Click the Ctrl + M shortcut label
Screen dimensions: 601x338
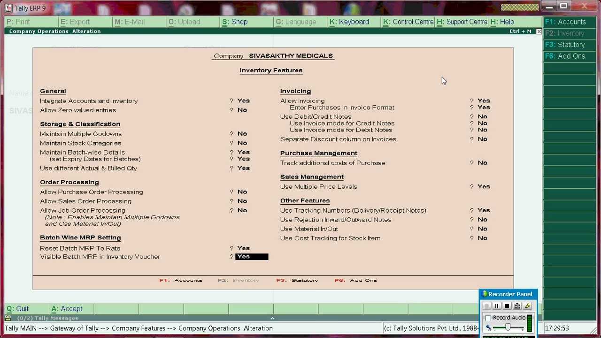pyautogui.click(x=520, y=31)
